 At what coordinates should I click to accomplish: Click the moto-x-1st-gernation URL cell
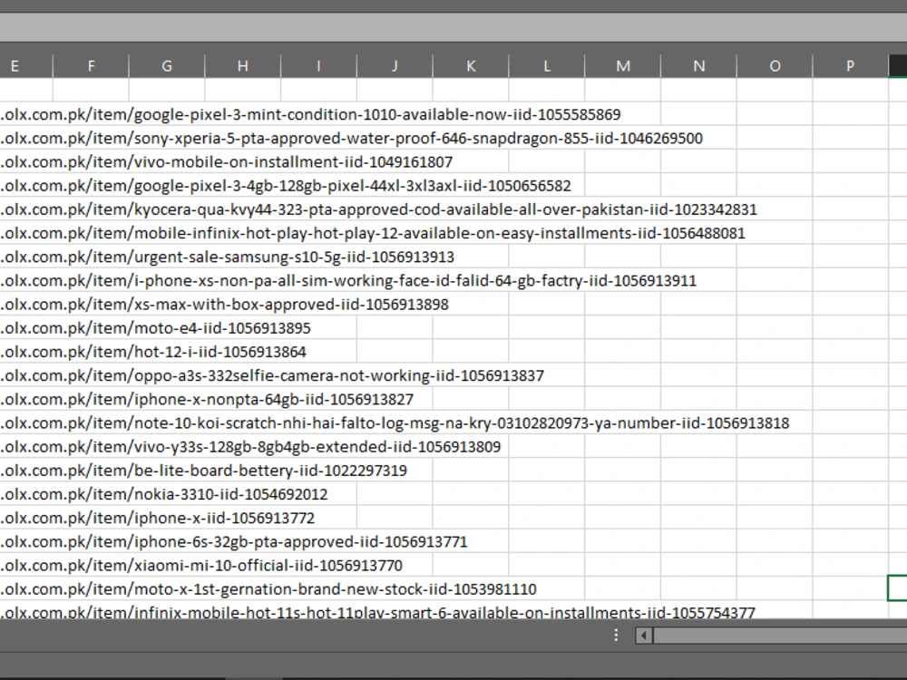point(268,588)
